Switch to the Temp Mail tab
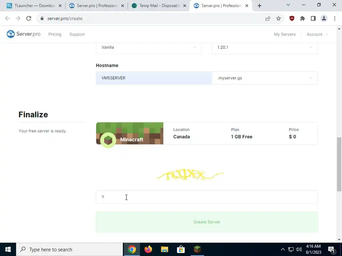Viewport: 342px width, 256px height. pos(159,6)
